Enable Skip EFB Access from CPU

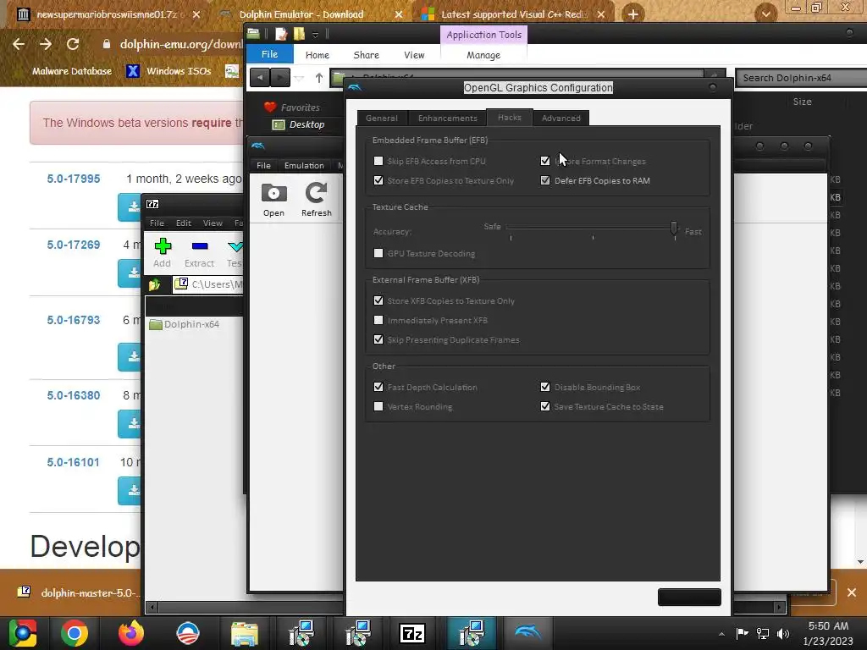tap(378, 161)
